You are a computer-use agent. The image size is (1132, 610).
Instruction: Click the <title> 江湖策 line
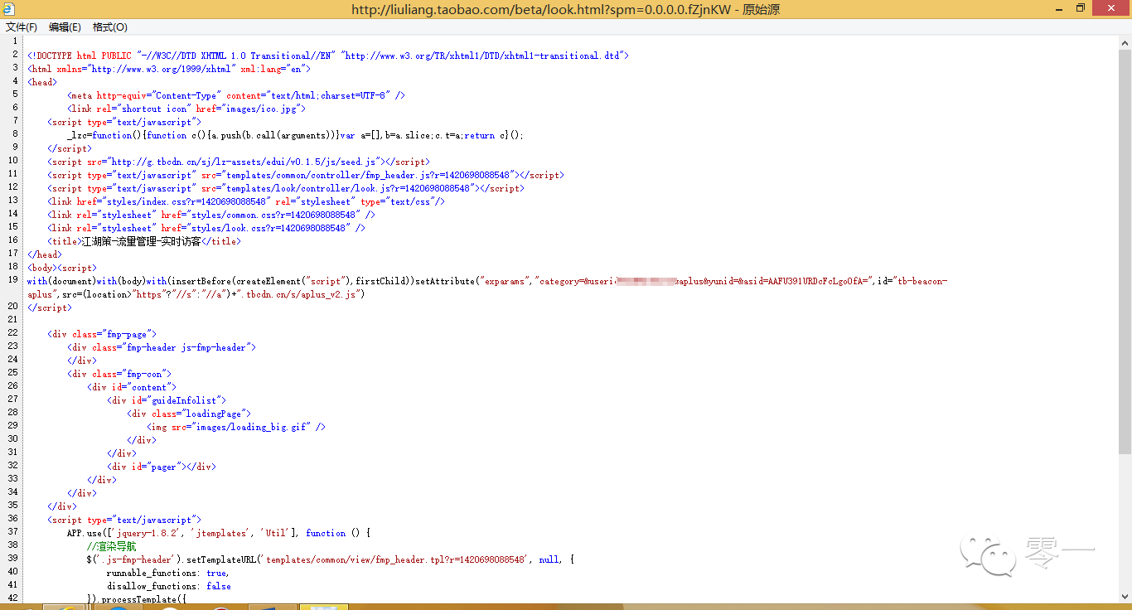[x=144, y=241]
